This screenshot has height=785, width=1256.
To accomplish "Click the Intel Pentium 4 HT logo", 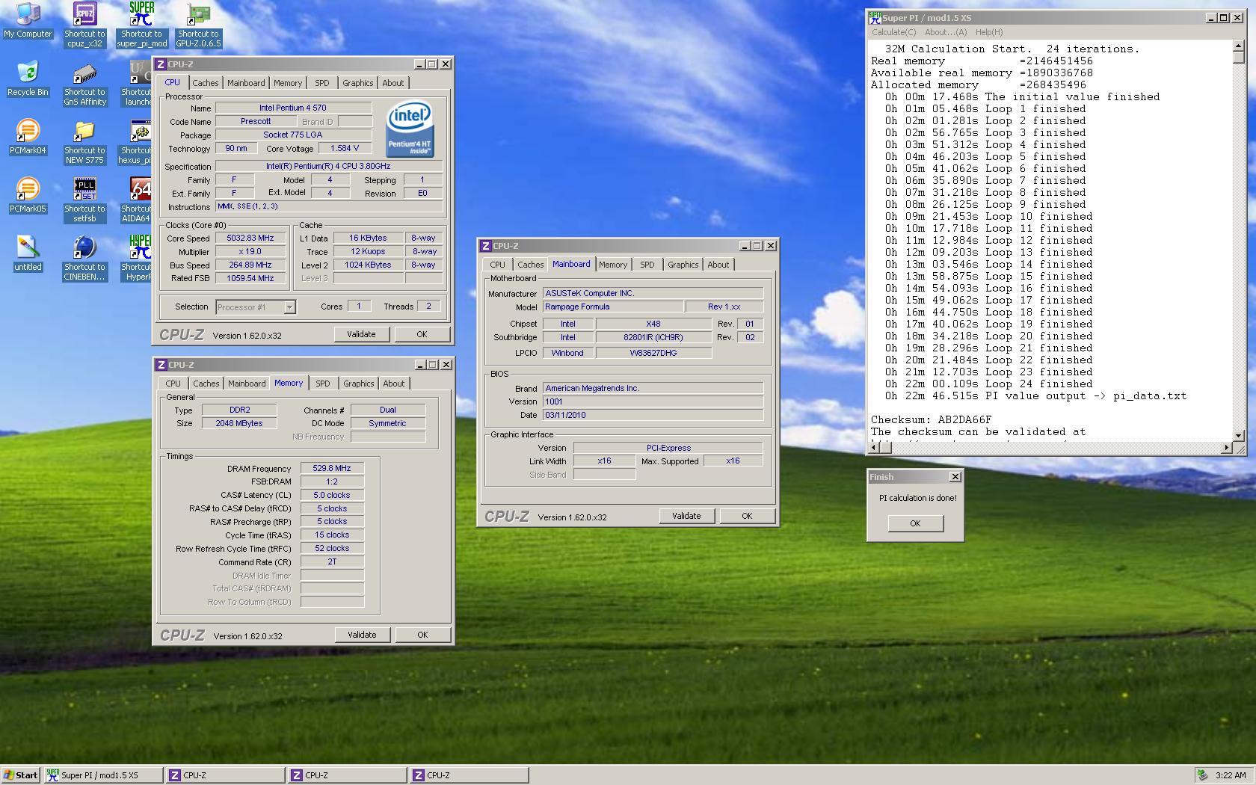I will 409,129.
